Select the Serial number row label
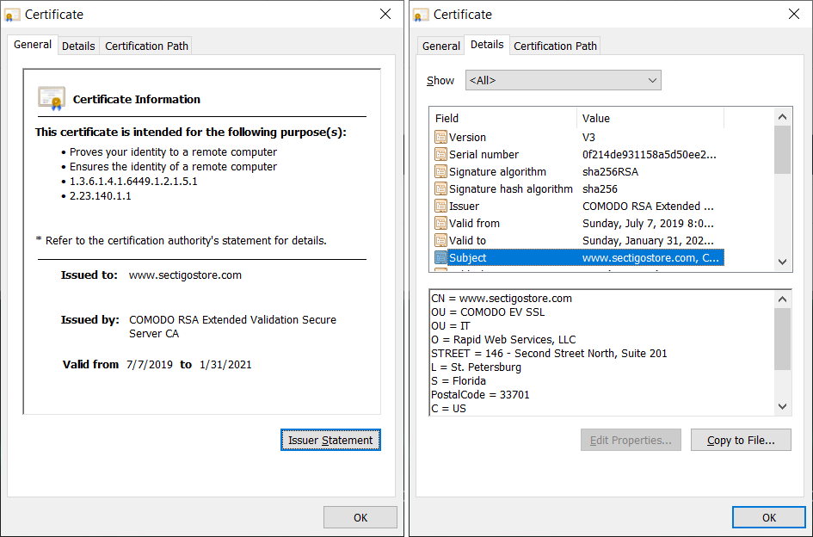The width and height of the screenshot is (813, 537). click(x=483, y=154)
